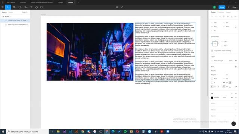Select the Text tool
The width and height of the screenshot is (239, 134).
31,7
